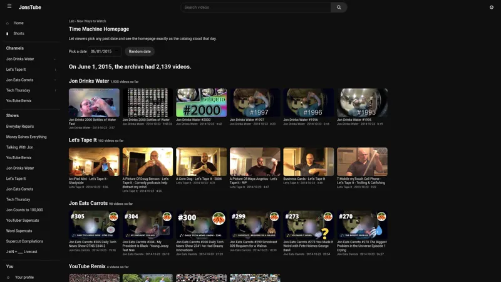This screenshot has width=501, height=282.
Task: Open Tech Thursday under Shows
Action: pos(18,199)
